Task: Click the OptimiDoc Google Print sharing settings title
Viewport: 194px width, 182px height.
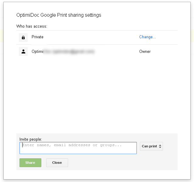Action: coord(59,15)
